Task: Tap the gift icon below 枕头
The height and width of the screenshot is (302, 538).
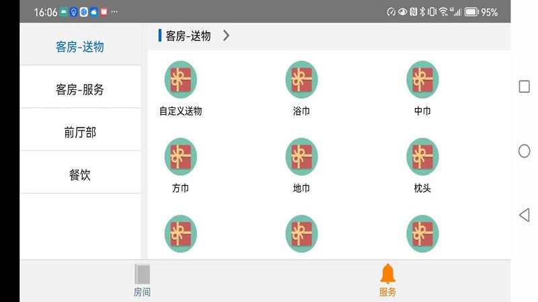Action: pyautogui.click(x=422, y=234)
